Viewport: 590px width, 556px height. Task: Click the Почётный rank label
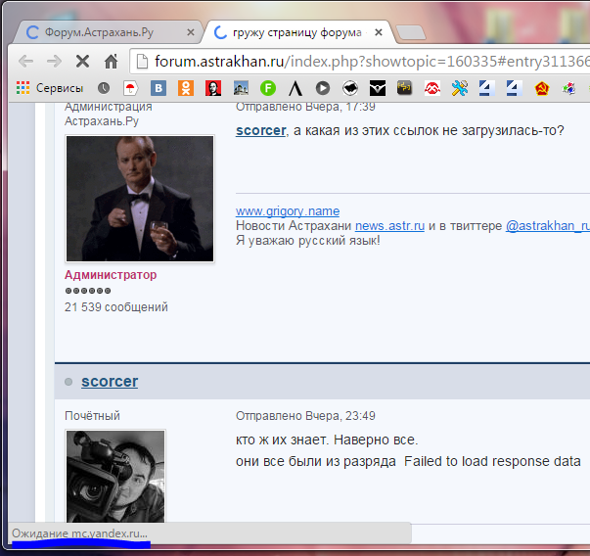[x=92, y=416]
